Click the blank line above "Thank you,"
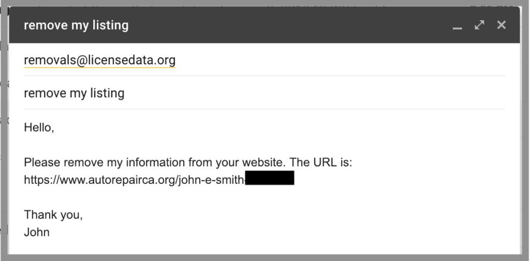 click(155, 197)
